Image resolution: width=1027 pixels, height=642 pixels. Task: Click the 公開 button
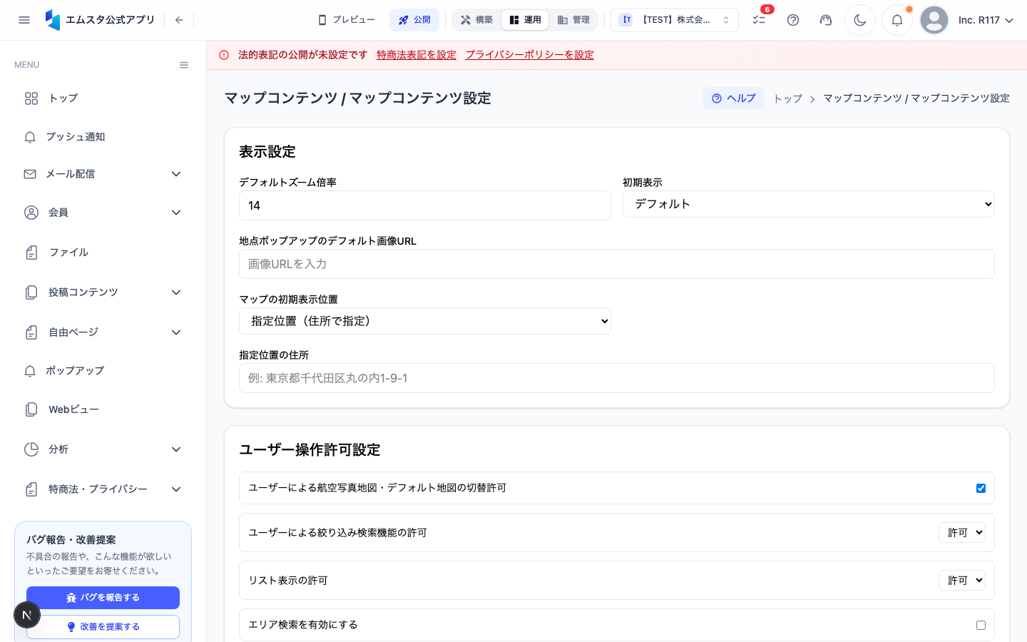click(414, 20)
